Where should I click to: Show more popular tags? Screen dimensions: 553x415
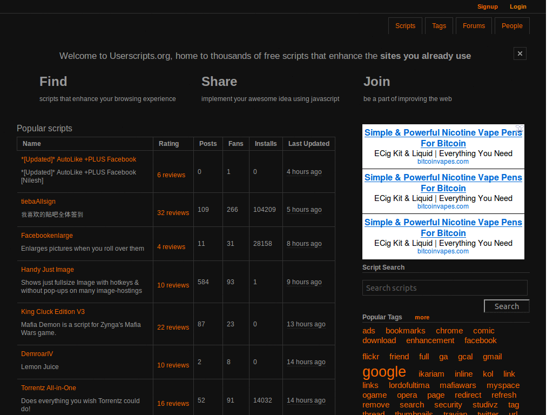422,317
